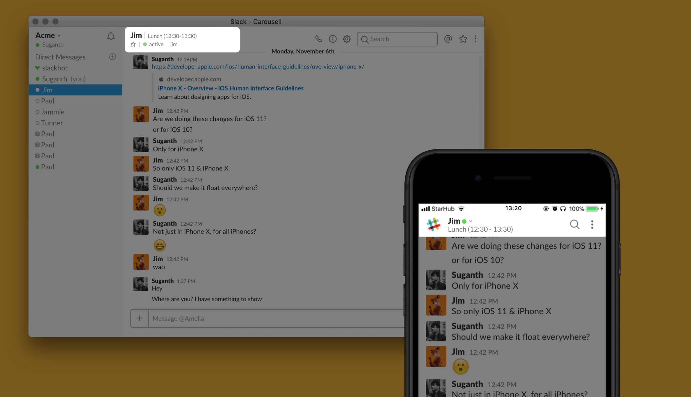
Task: Show mentions with the @ icon
Action: click(x=448, y=39)
